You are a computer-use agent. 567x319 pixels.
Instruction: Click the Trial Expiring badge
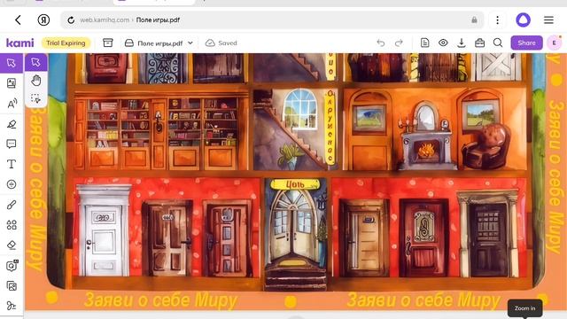pos(66,43)
